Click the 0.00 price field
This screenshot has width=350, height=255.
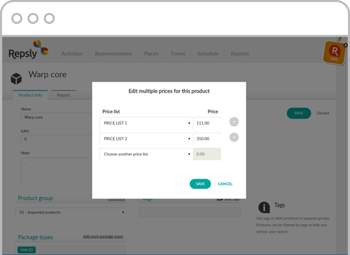point(207,154)
